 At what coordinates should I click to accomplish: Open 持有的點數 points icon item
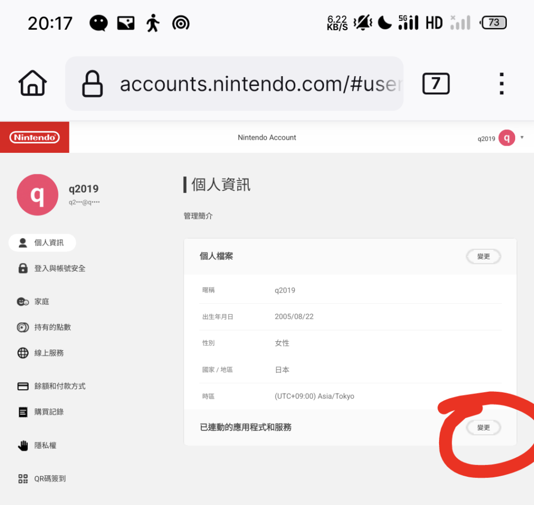tap(44, 328)
